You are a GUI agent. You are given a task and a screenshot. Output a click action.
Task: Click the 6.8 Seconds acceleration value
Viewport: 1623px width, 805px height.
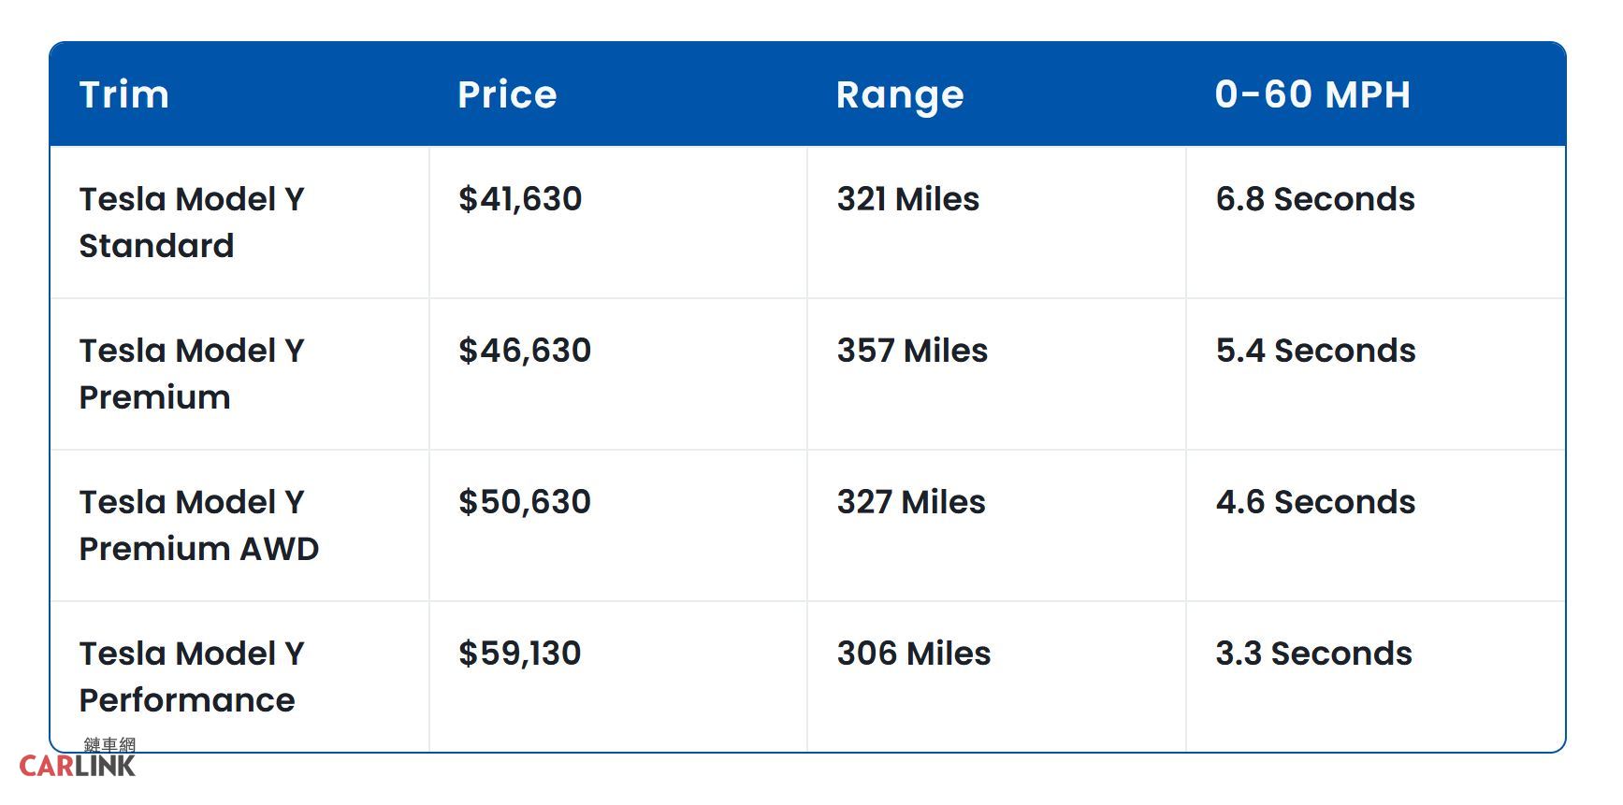click(x=1315, y=199)
